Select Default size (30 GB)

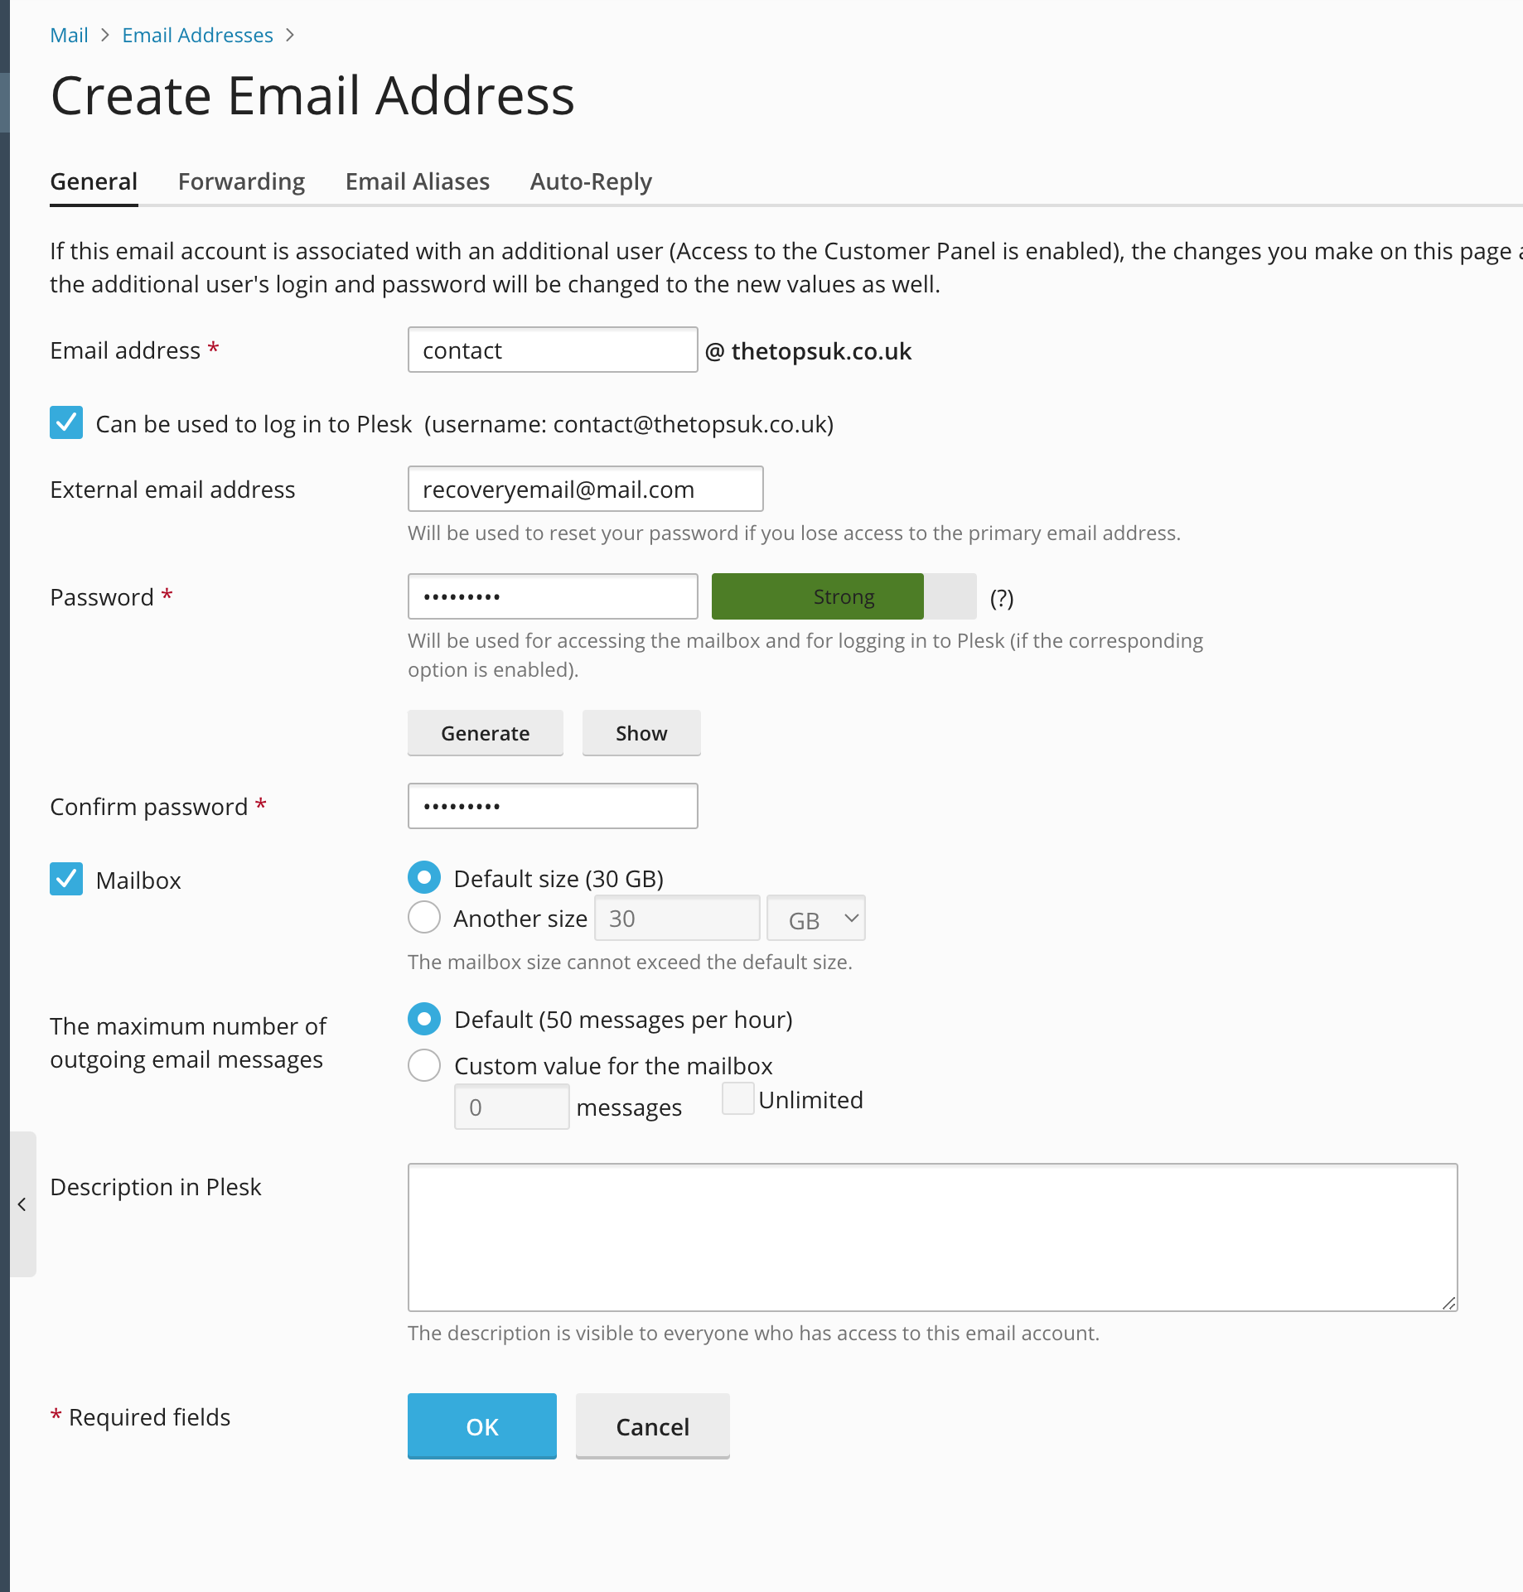[x=423, y=877]
